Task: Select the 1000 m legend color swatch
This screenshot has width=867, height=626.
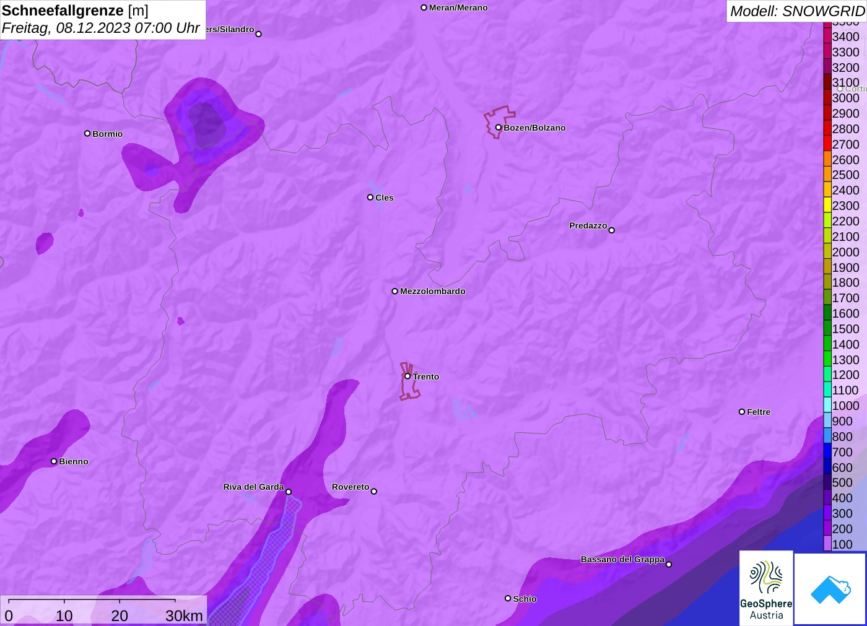Action: 827,406
